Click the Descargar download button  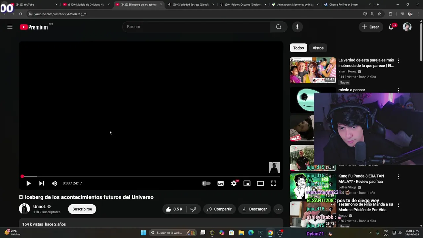tap(254, 209)
